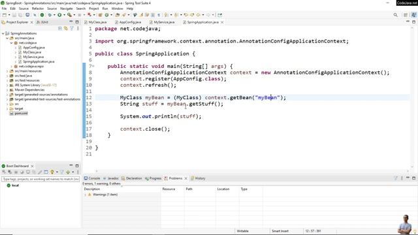418x235 pixels.
Task: Open the Run configurations dropdown arrow
Action: tap(64, 15)
